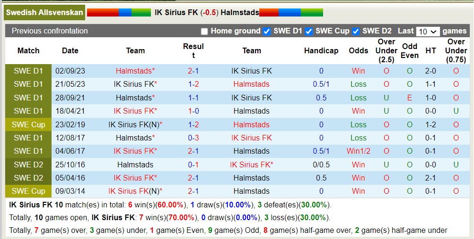The image size is (474, 239).
Task: Open the 2-1 result from 02/09/23
Action: [193, 71]
